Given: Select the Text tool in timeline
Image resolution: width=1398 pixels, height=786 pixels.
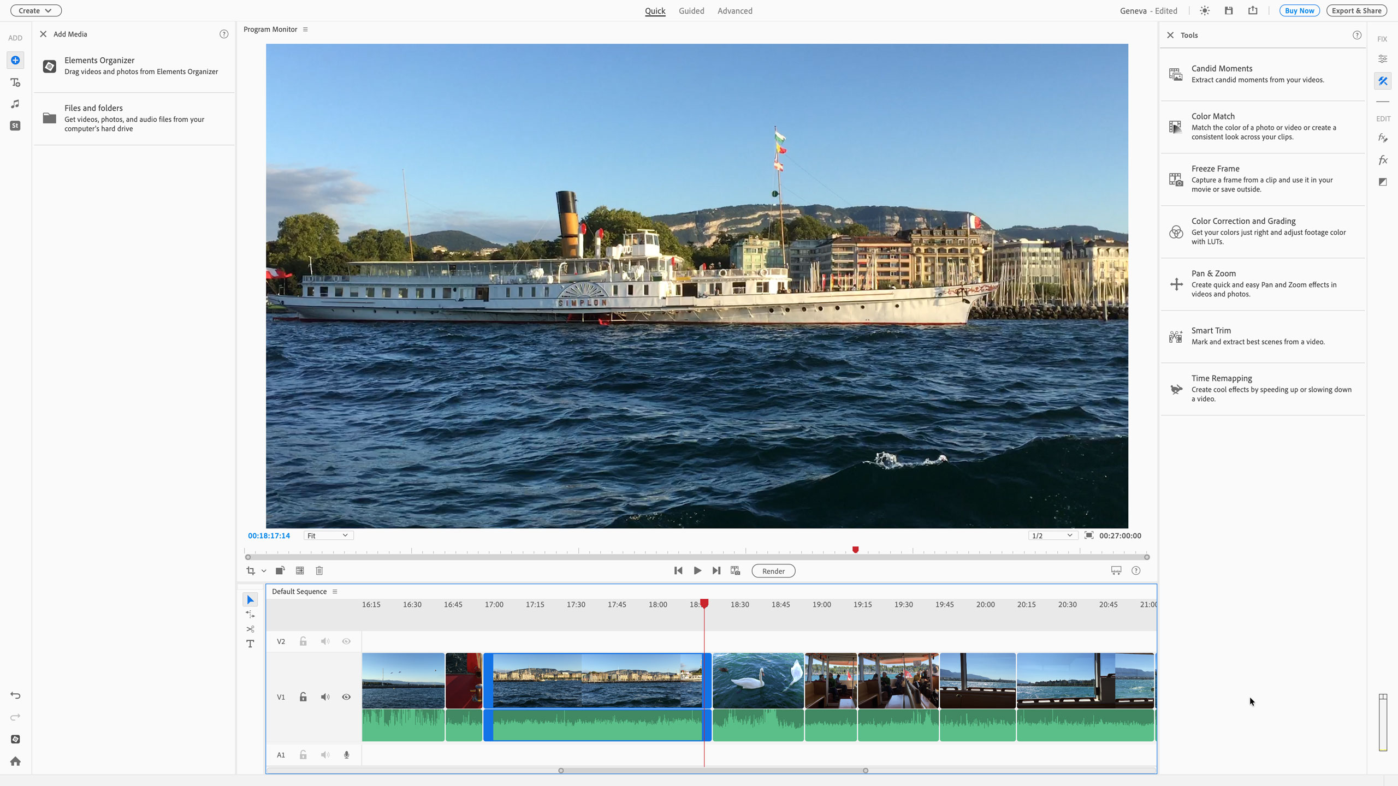Looking at the screenshot, I should [250, 644].
